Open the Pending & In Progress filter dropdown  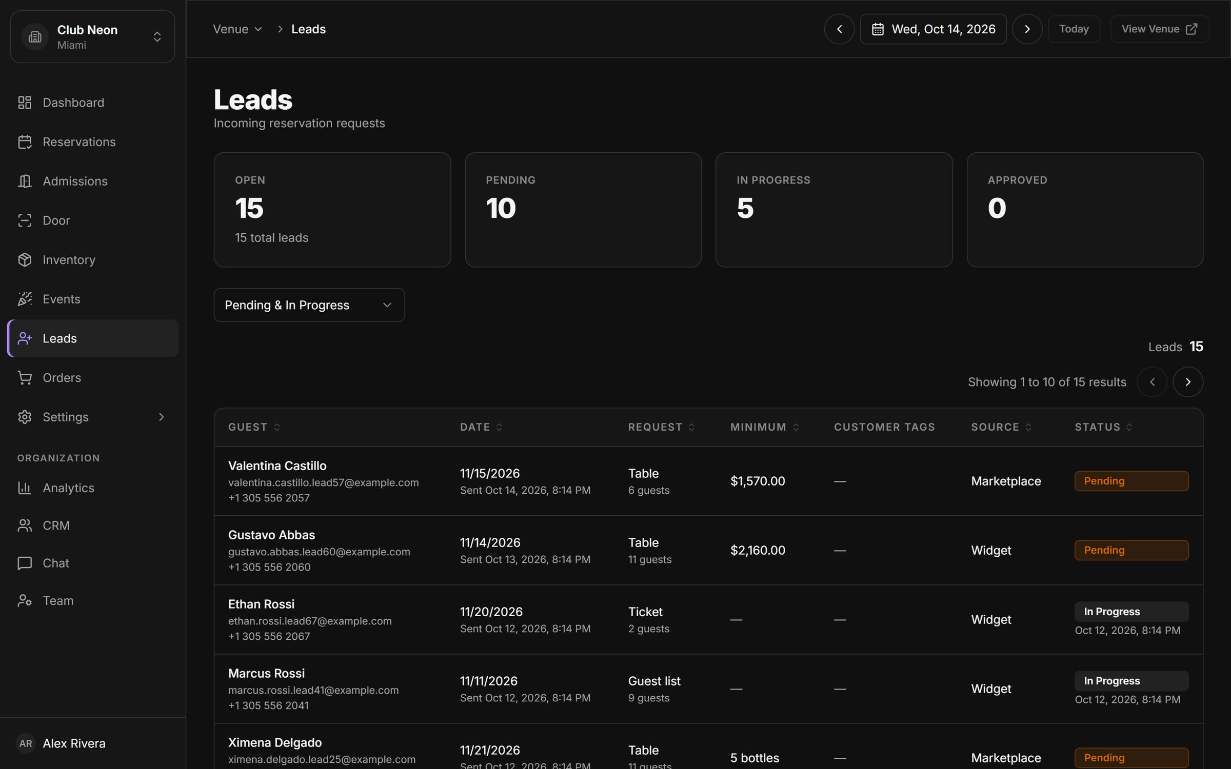pos(309,305)
